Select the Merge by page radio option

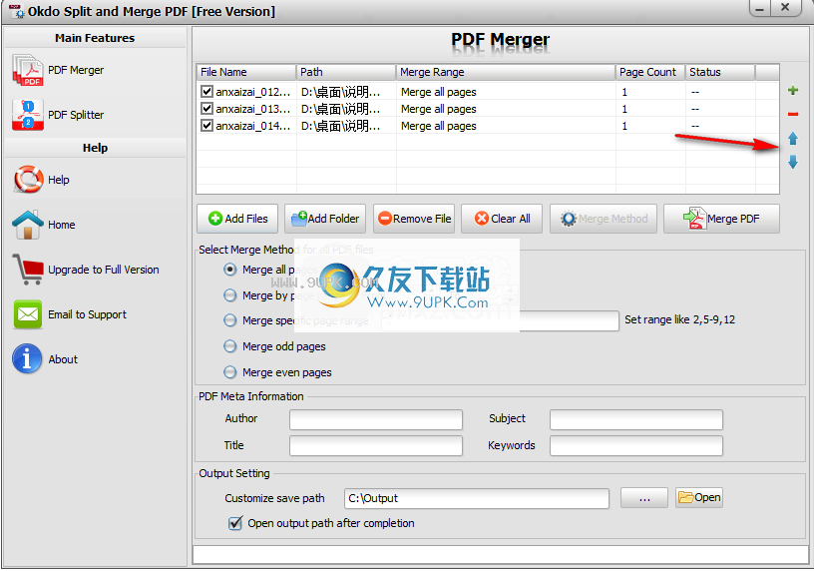coord(230,295)
